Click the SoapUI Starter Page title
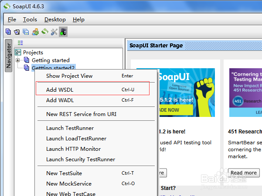262x196 pixels. coord(156,46)
